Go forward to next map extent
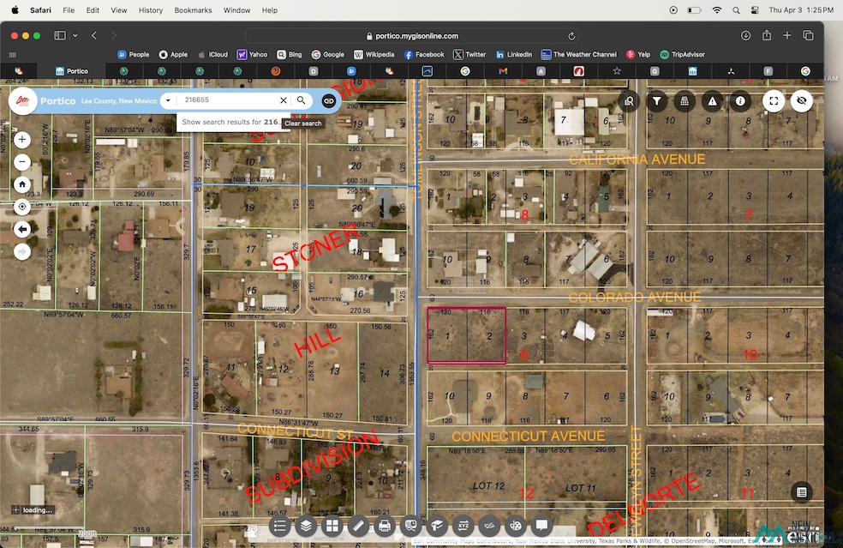The height and width of the screenshot is (548, 843). click(x=22, y=251)
